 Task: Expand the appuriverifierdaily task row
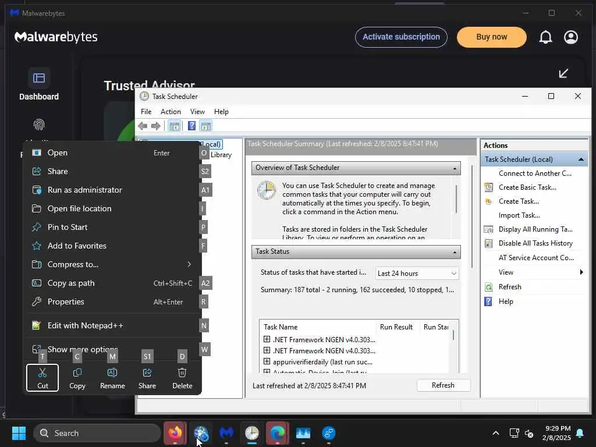point(267,361)
